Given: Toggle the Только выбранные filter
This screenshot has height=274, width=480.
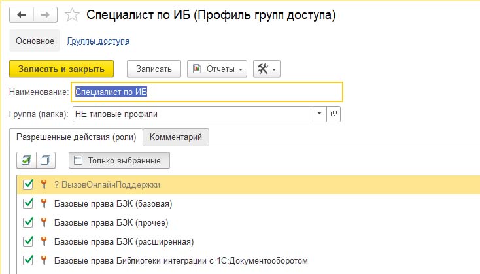Looking at the screenshot, I should coord(119,160).
